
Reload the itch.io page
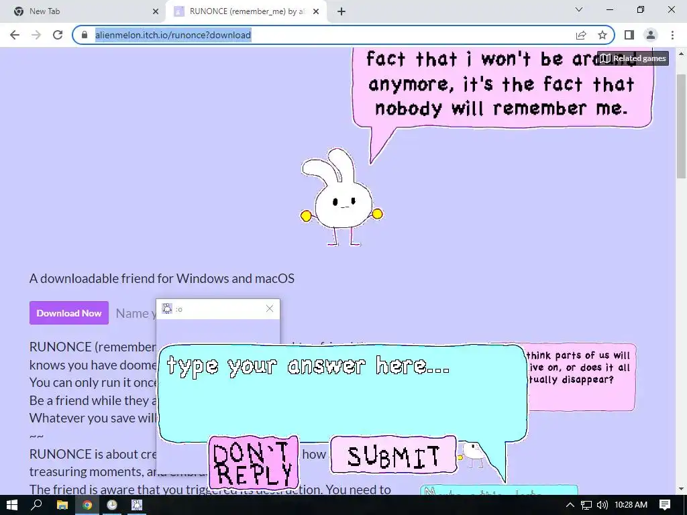click(58, 35)
